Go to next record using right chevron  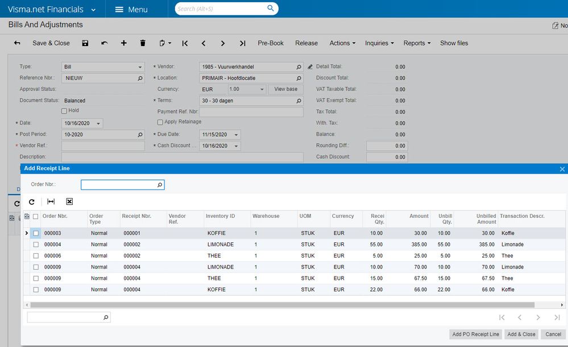click(x=223, y=43)
